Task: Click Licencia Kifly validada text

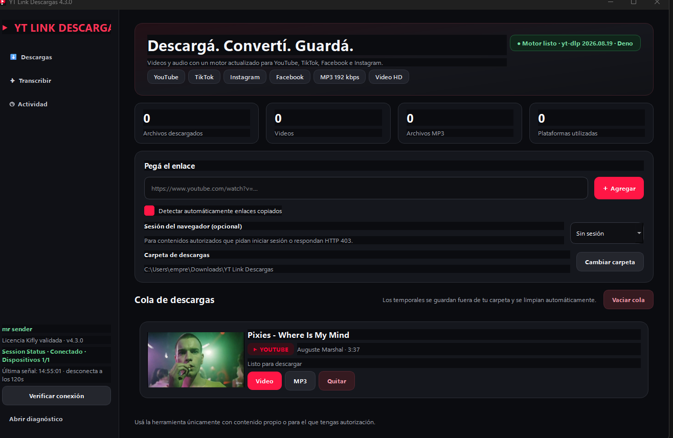Action: (42, 340)
